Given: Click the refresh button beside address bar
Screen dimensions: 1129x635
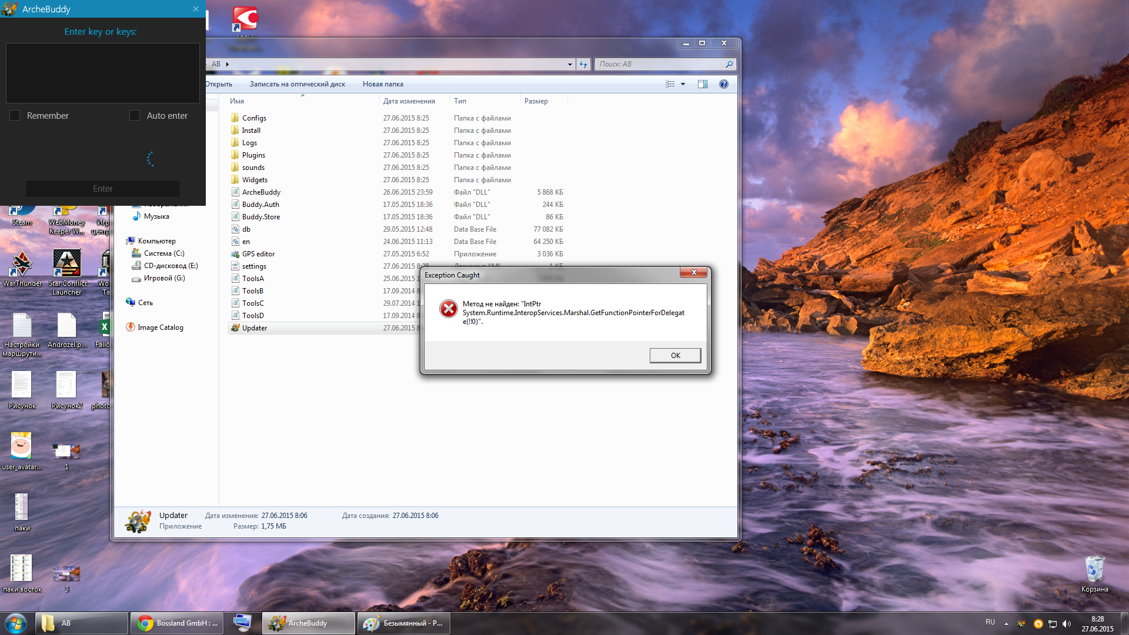Looking at the screenshot, I should pos(583,64).
